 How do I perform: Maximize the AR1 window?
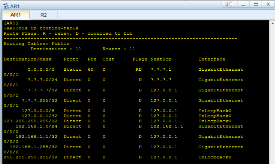[256, 4]
